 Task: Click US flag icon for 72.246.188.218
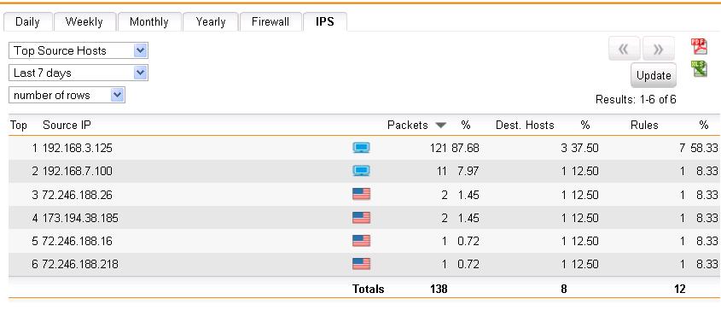pos(361,264)
